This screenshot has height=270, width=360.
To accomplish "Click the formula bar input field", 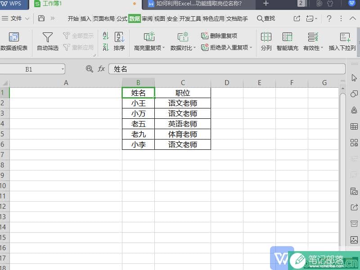I will (x=227, y=69).
